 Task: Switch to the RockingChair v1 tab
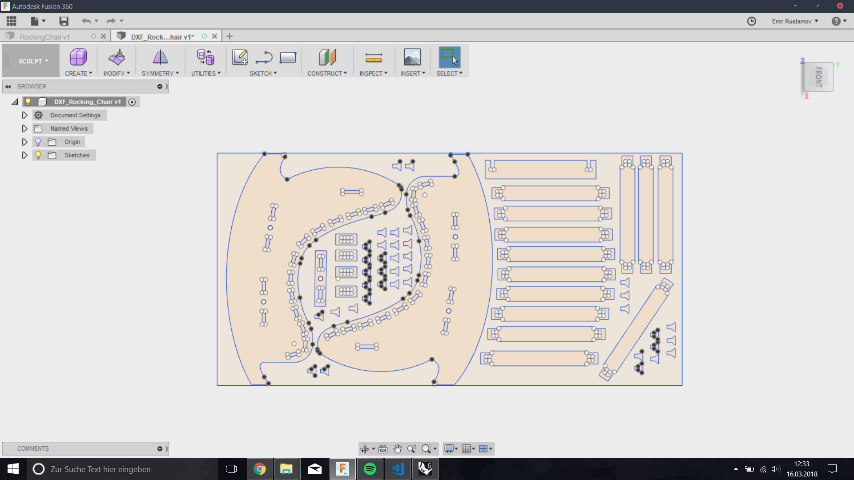coord(44,37)
